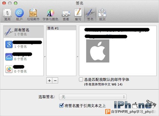Open the 垃圾邮件 junk mail pane

pos(33,15)
